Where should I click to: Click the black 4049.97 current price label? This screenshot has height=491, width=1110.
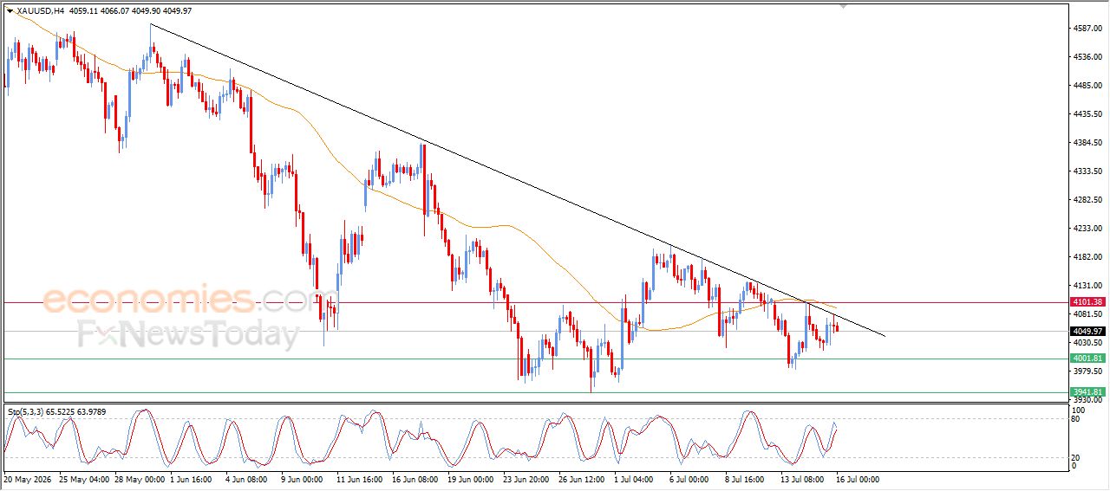(1087, 331)
